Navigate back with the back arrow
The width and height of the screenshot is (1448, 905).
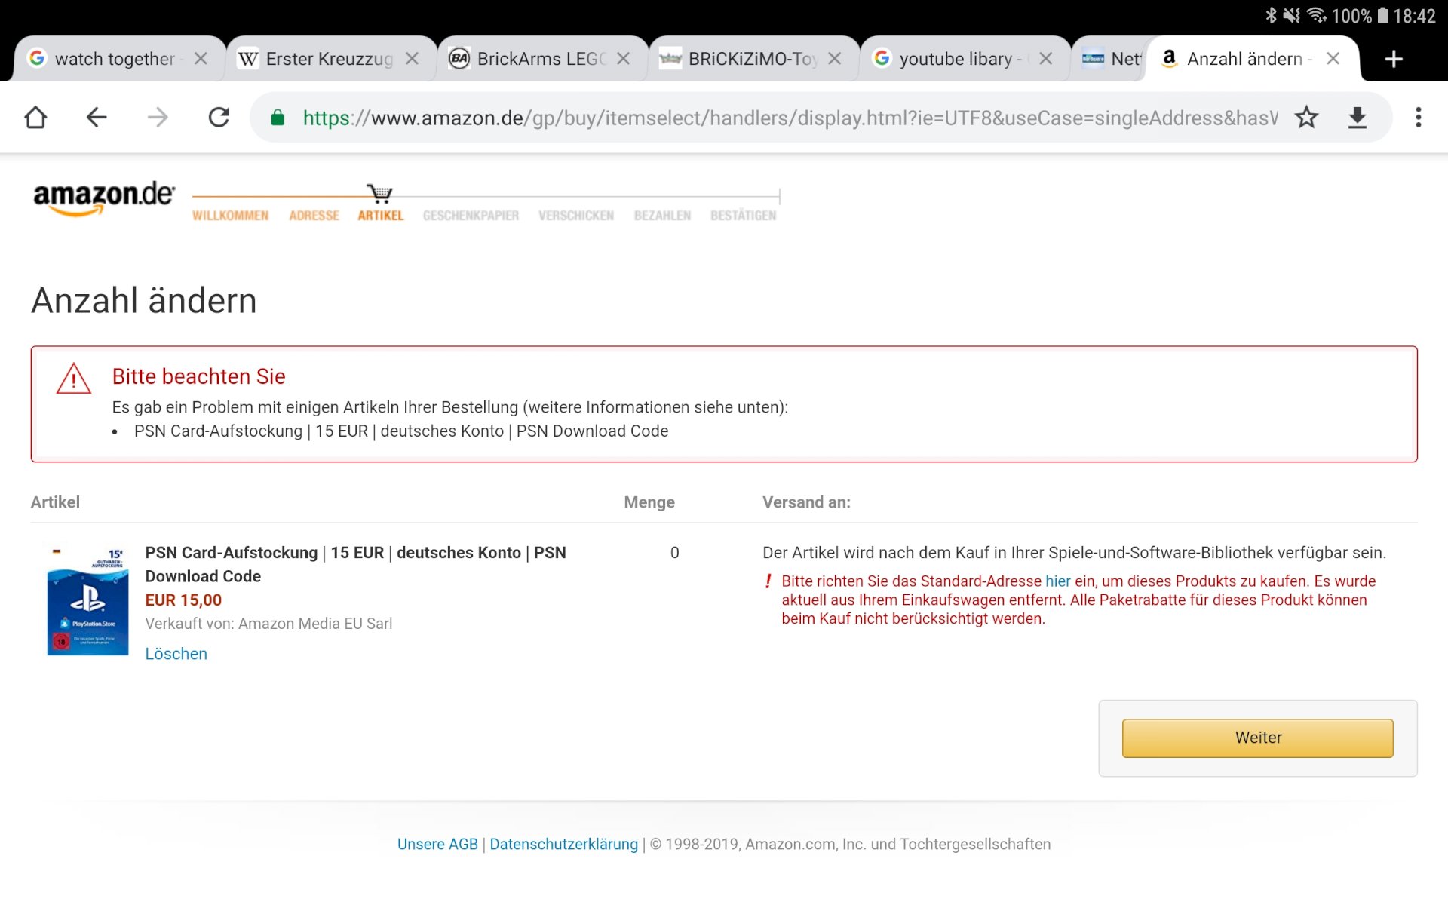tap(97, 118)
